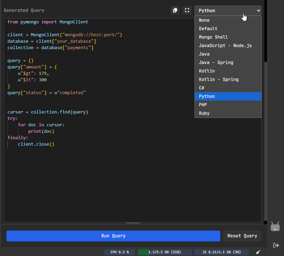284x256 pixels.
Task: Click the 'for doc in cursor:' line
Action: tap(41, 125)
